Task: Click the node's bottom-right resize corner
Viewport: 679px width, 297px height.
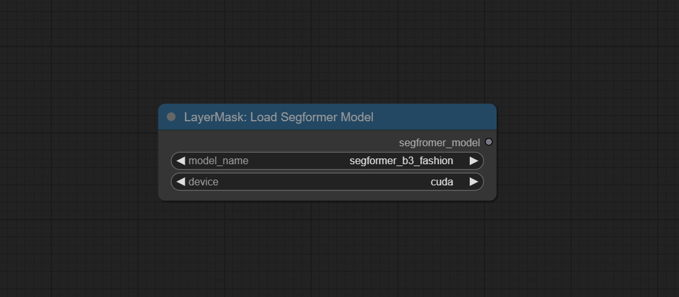Action: (494, 198)
